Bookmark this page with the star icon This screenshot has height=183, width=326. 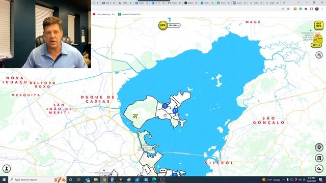point(288,9)
